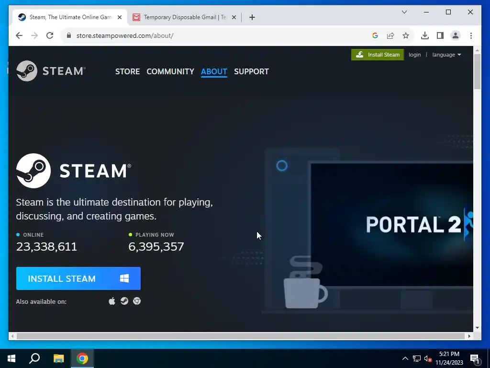The image size is (490, 368).
Task: Select the ABOUT menu item
Action: (214, 71)
